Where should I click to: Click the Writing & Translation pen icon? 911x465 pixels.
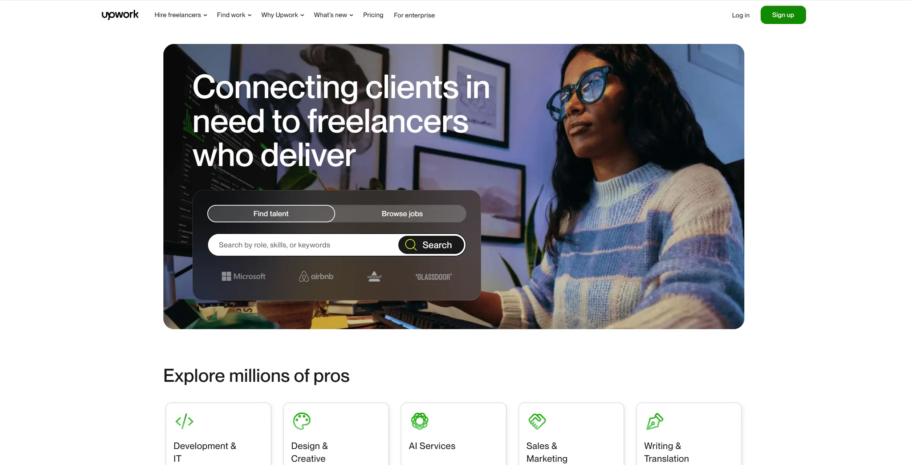655,421
